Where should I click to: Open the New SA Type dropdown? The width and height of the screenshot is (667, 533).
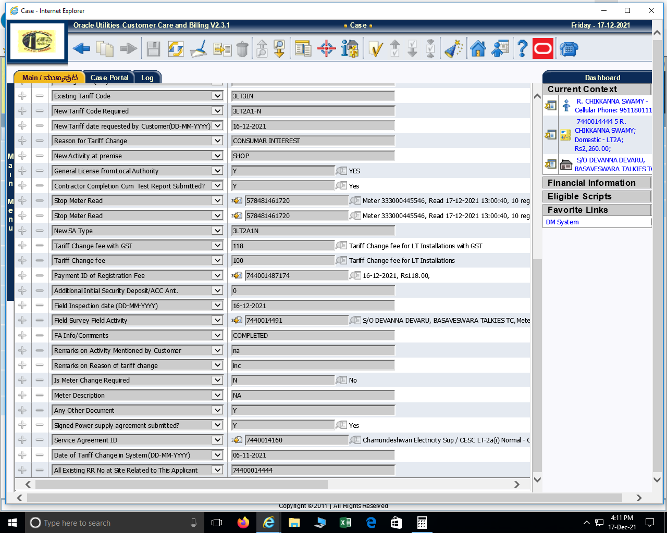pos(217,231)
